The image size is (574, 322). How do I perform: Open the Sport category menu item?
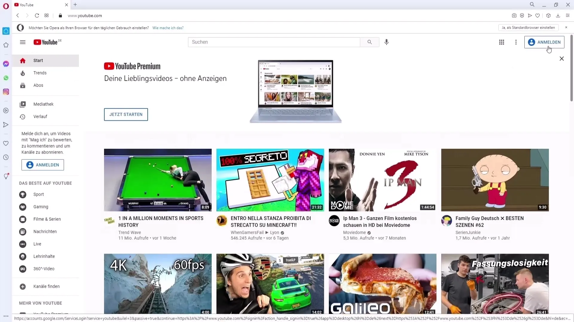[x=39, y=194]
